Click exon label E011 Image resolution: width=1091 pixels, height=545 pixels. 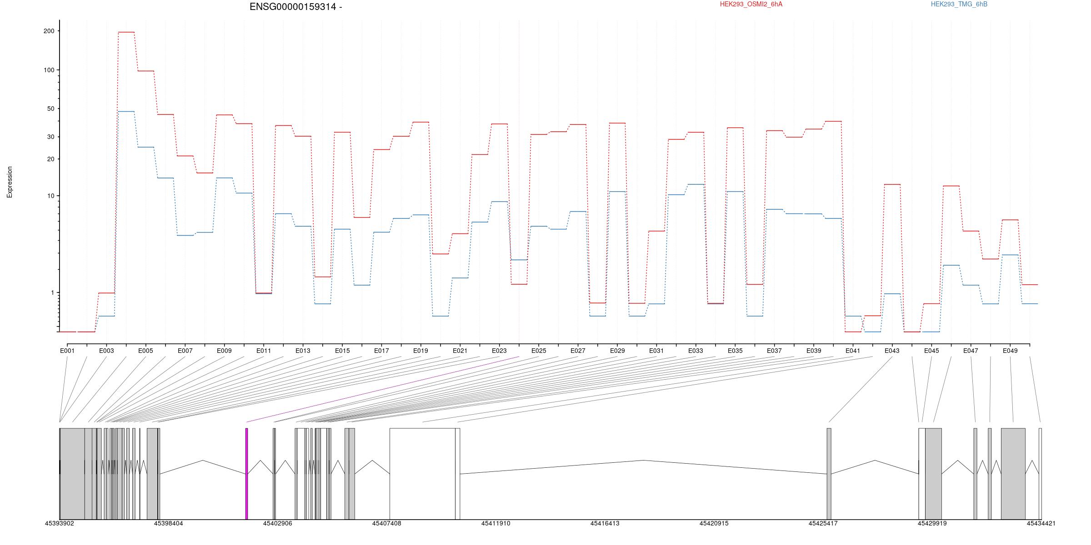(x=264, y=351)
